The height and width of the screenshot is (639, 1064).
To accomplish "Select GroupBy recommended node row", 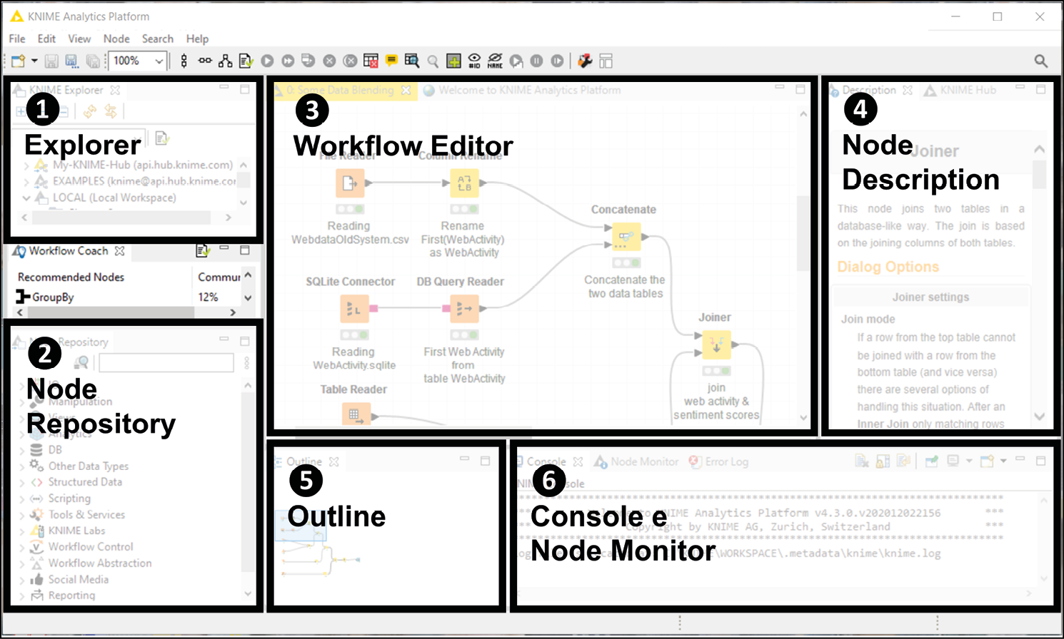I will click(x=104, y=297).
